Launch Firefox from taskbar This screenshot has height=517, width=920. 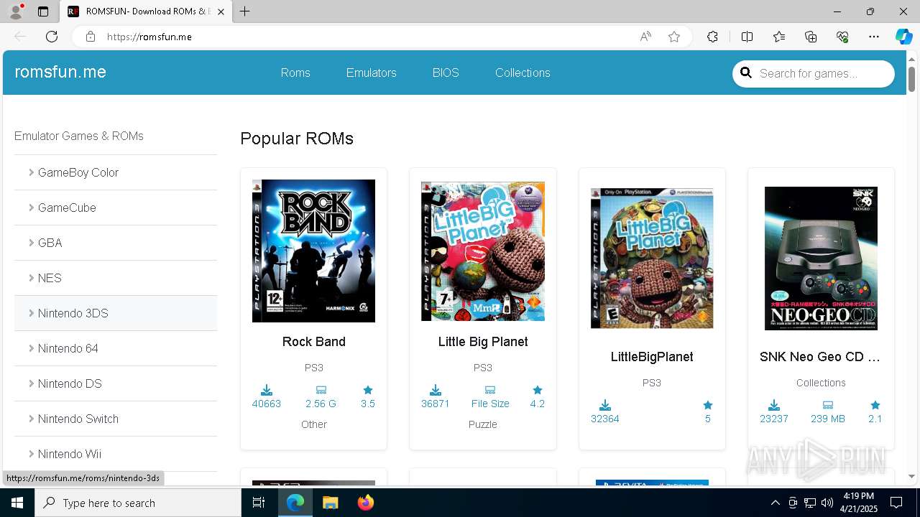pos(366,503)
